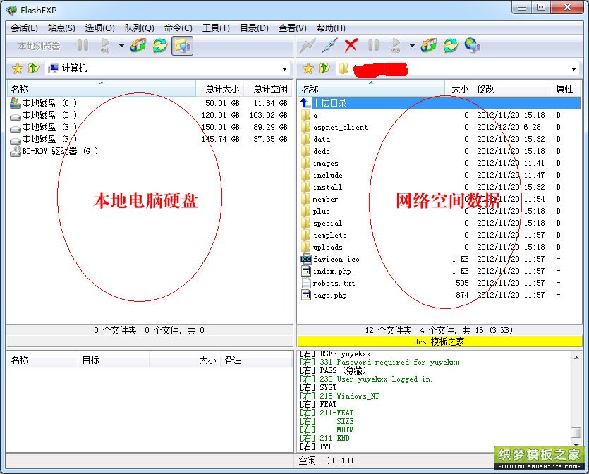The height and width of the screenshot is (474, 589).
Task: Click the browse view icon at right of remote toolbar
Action: [x=471, y=47]
